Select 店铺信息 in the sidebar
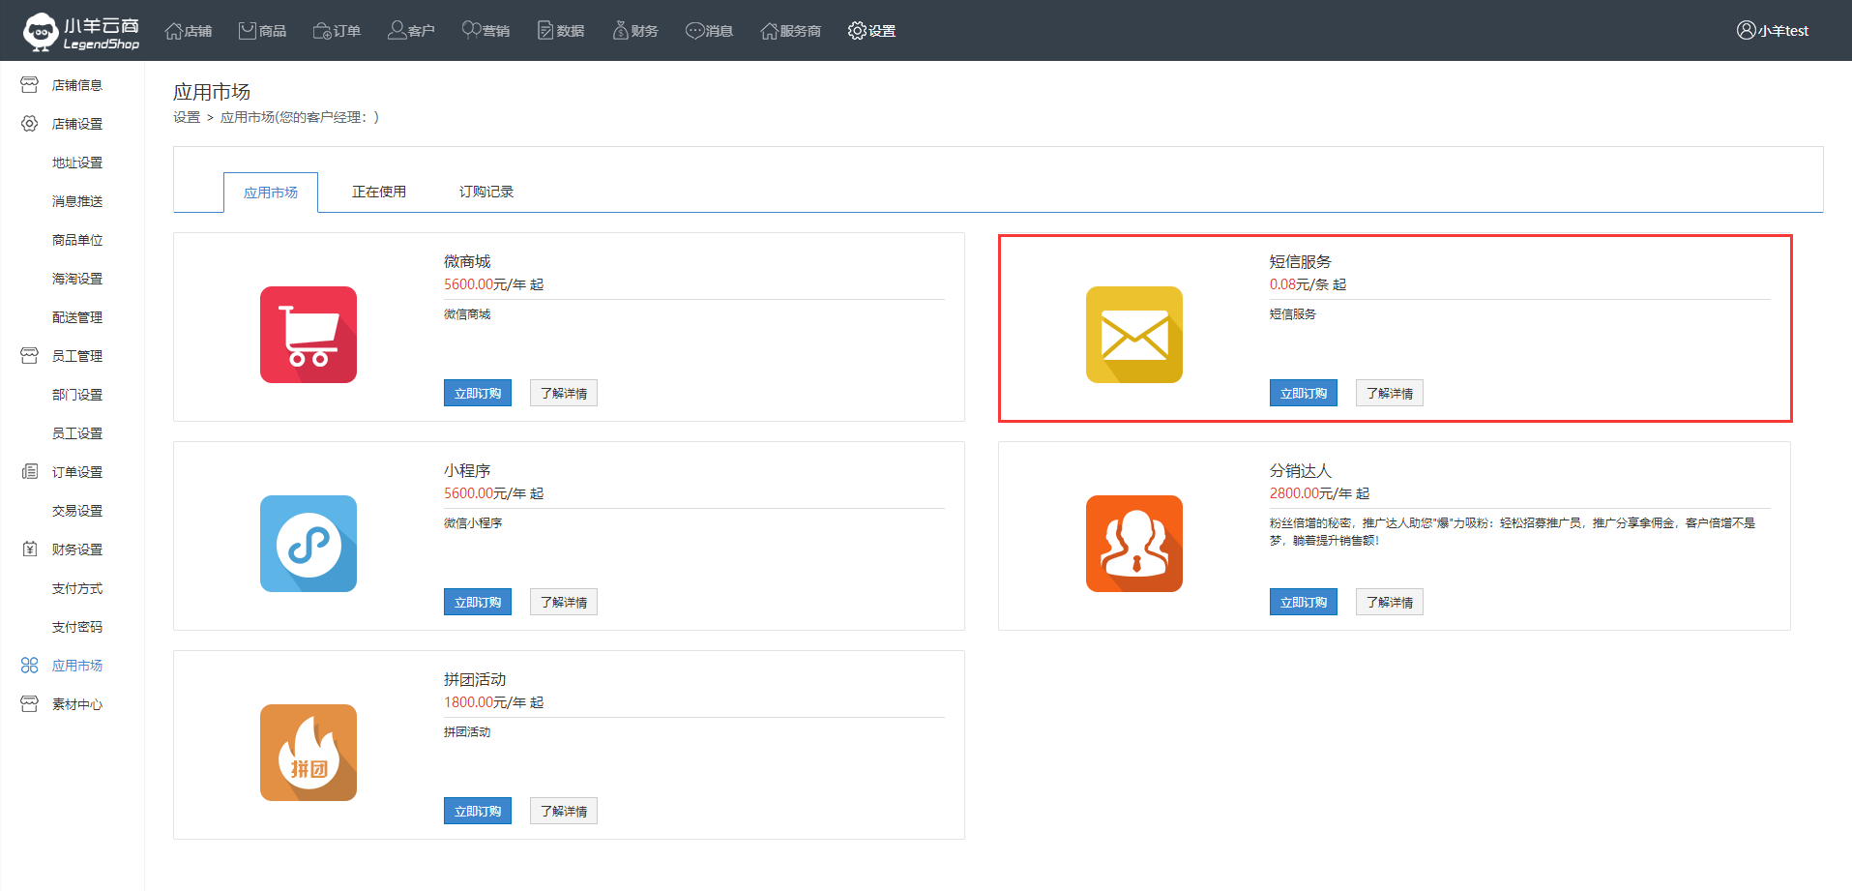Image resolution: width=1852 pixels, height=891 pixels. (x=76, y=85)
